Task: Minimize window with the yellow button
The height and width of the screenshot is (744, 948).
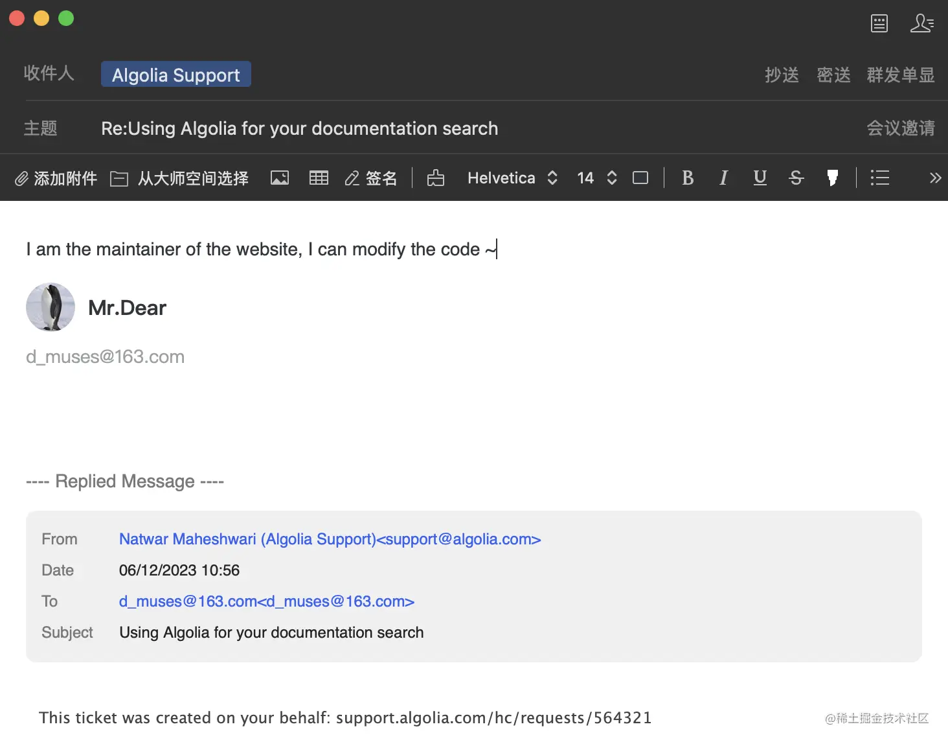Action: click(x=41, y=18)
